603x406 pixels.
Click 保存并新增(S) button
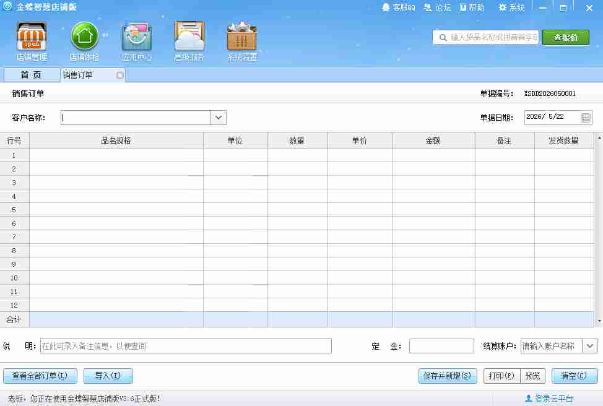pos(448,376)
